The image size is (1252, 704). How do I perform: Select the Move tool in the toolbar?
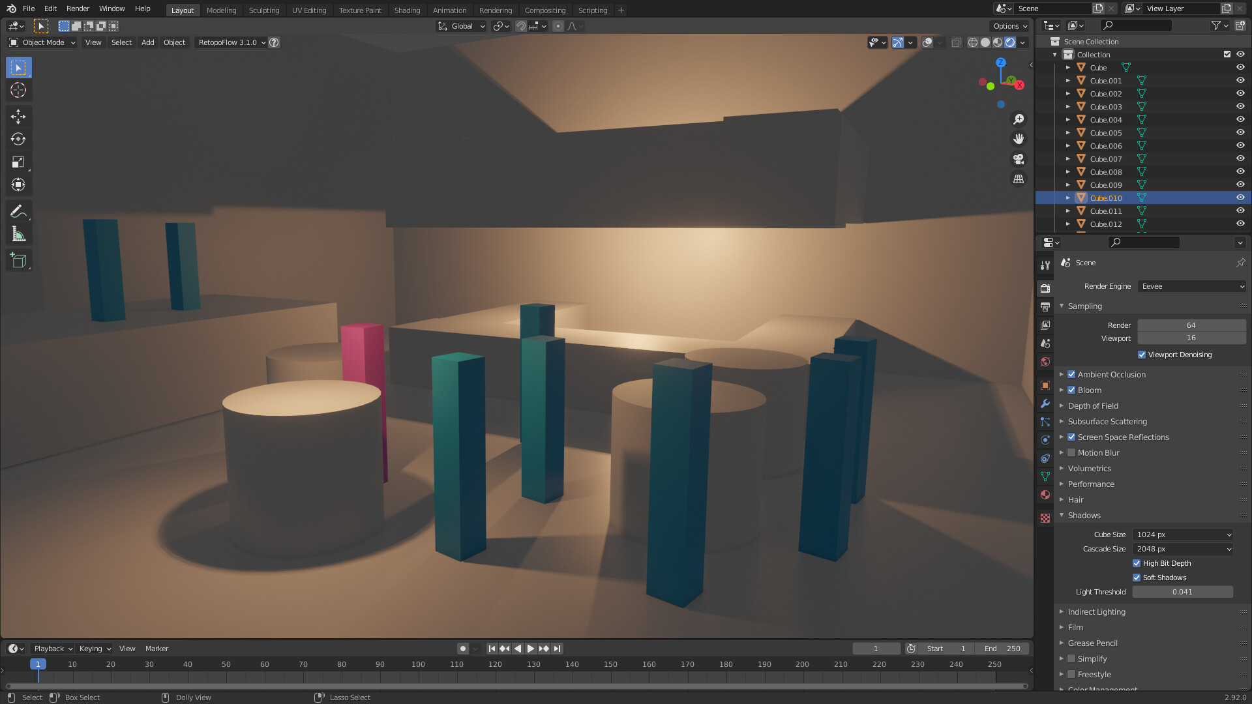(x=18, y=116)
